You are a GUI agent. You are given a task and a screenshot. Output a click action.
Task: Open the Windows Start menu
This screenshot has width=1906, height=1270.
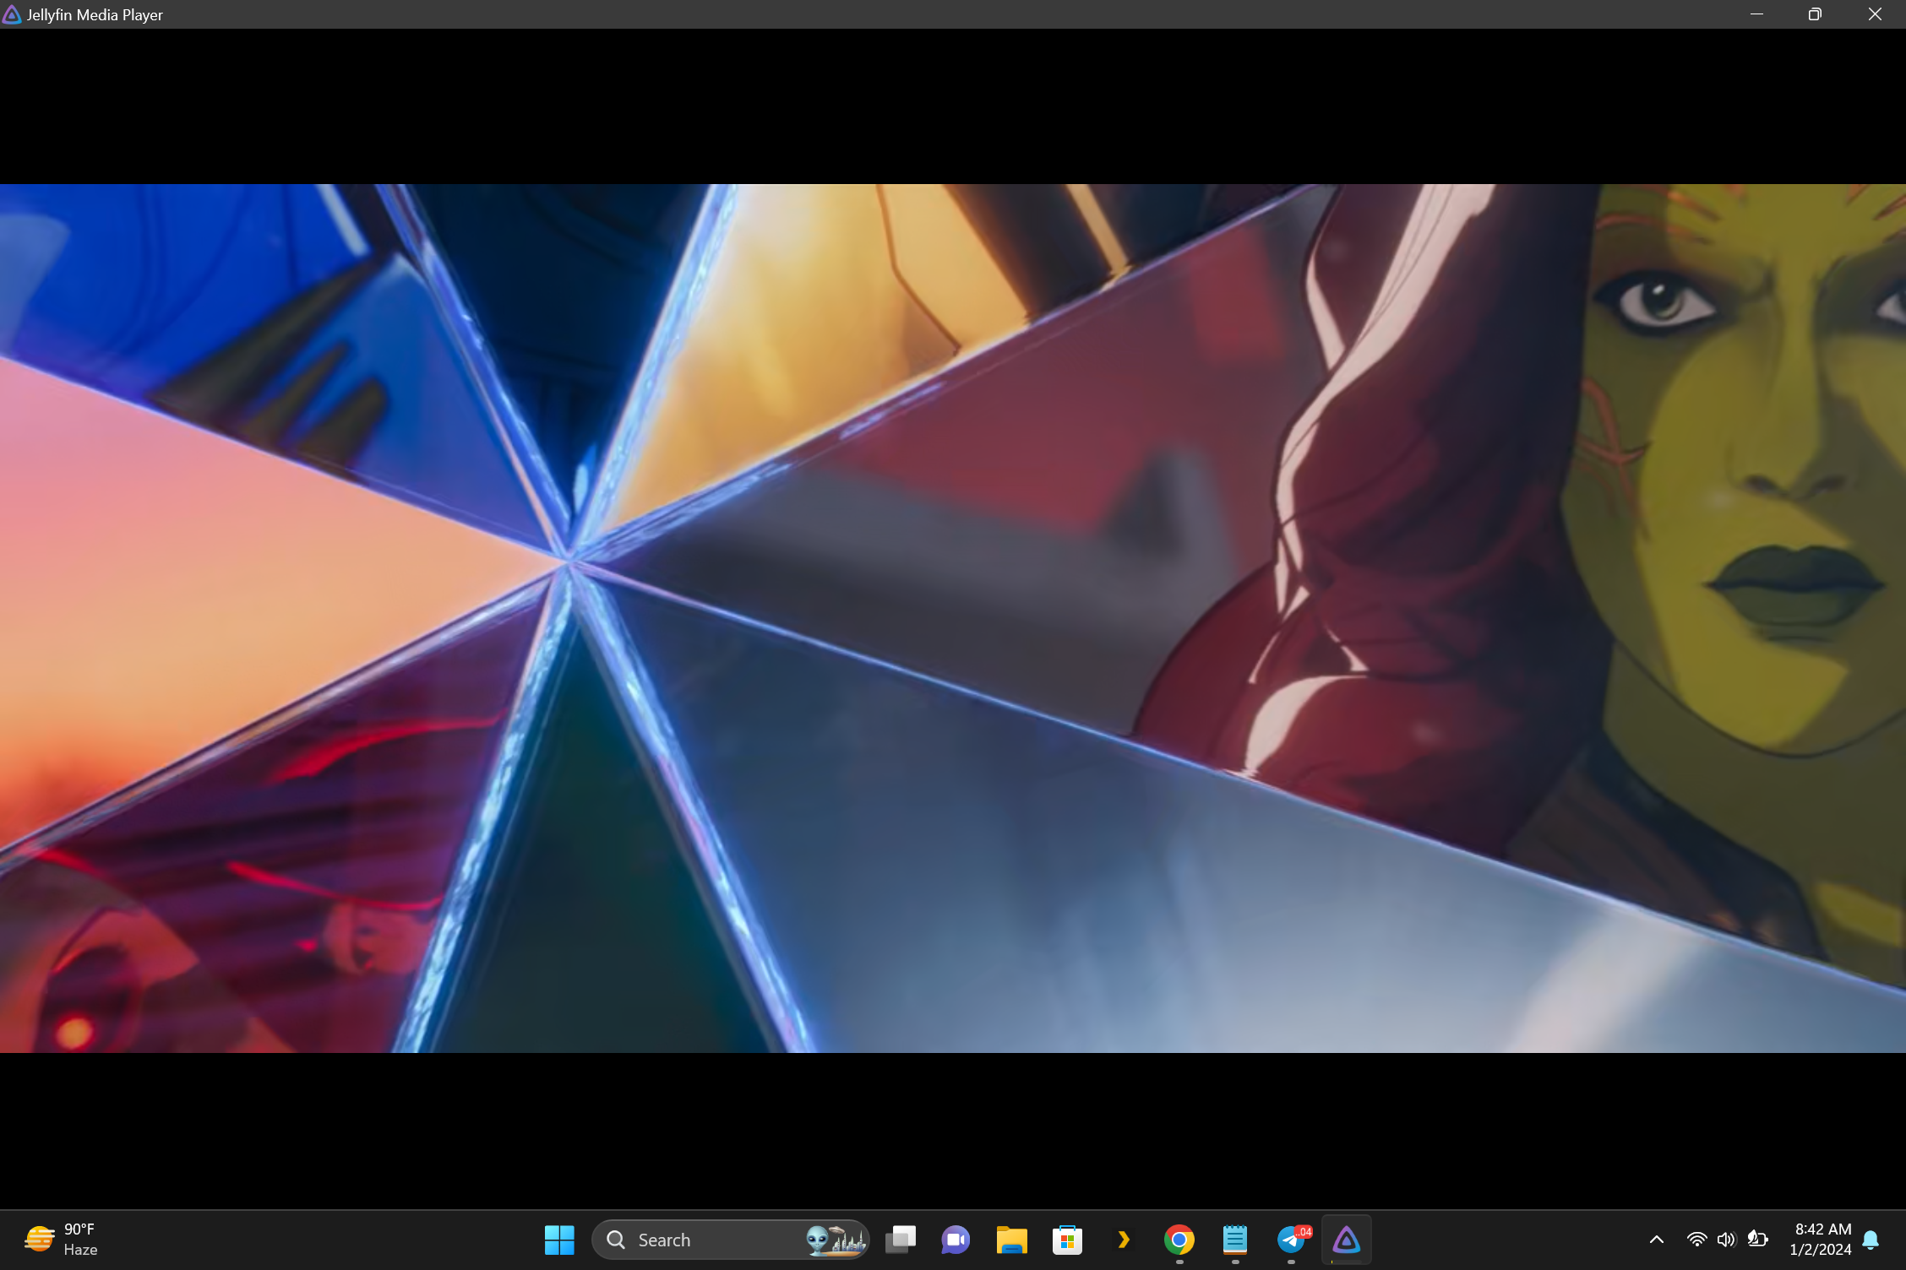click(559, 1240)
